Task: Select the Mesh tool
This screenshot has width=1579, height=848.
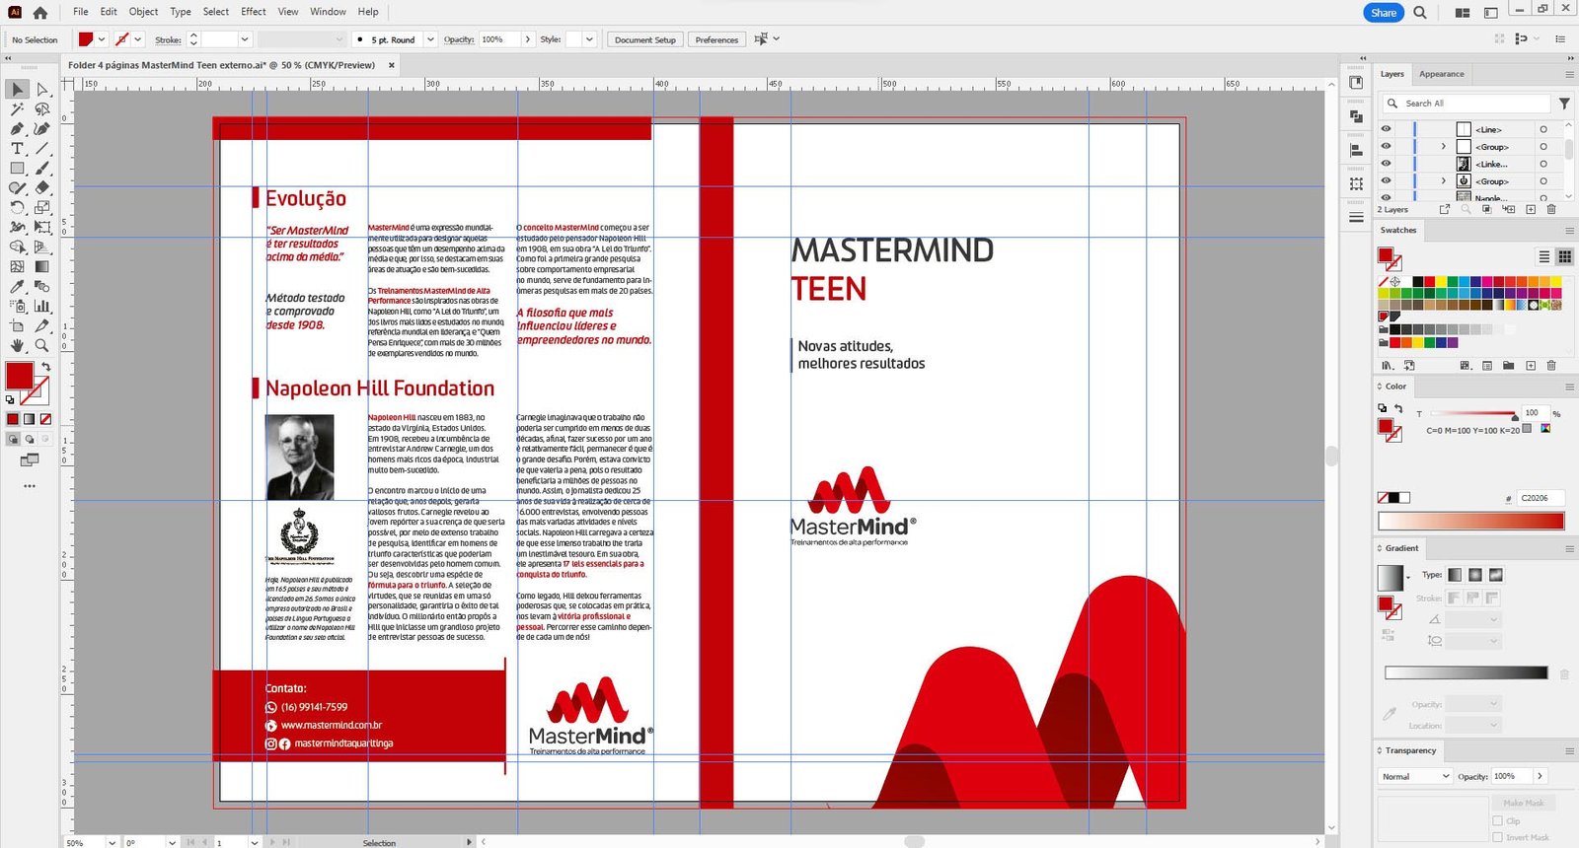Action: [x=17, y=266]
